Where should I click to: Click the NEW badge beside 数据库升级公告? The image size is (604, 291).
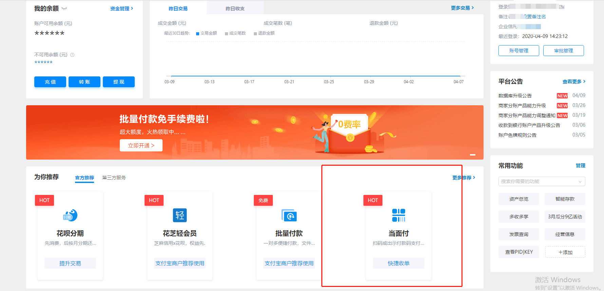point(562,96)
